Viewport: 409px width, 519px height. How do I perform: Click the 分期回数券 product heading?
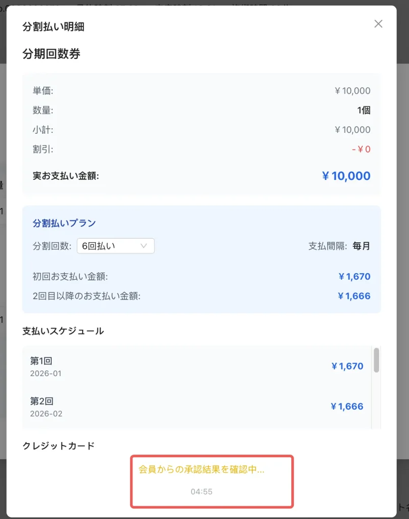coord(51,54)
